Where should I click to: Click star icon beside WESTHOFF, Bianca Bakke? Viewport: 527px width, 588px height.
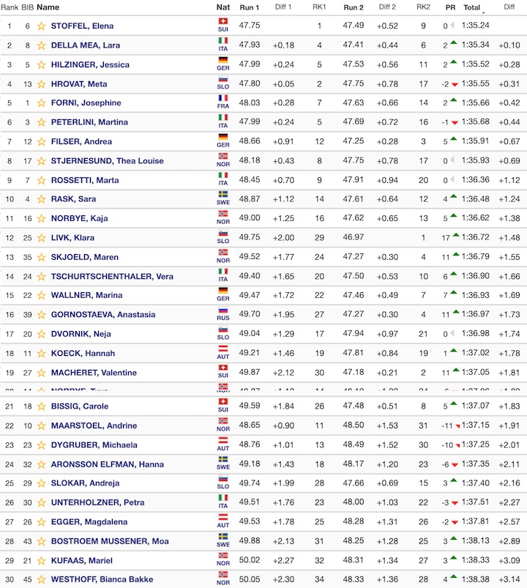pos(41,579)
